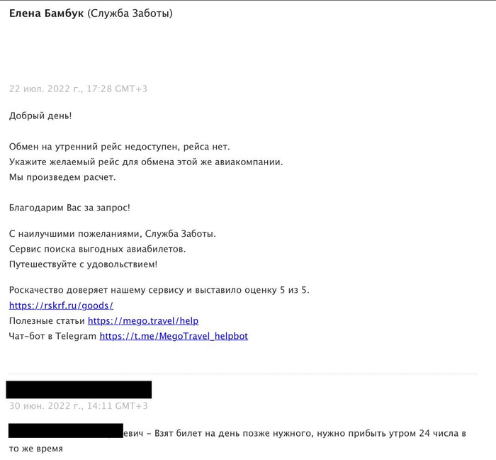Click 'Благодарим Вас за запрос!' text
This screenshot has width=496, height=460.
coord(69,208)
